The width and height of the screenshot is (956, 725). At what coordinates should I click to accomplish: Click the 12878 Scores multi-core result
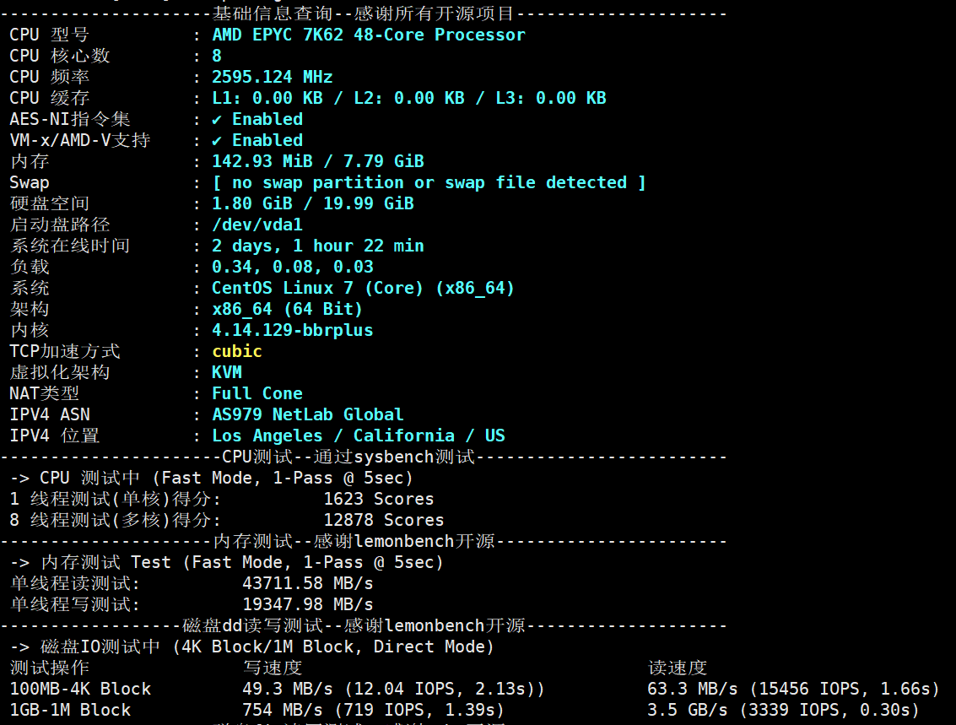384,520
